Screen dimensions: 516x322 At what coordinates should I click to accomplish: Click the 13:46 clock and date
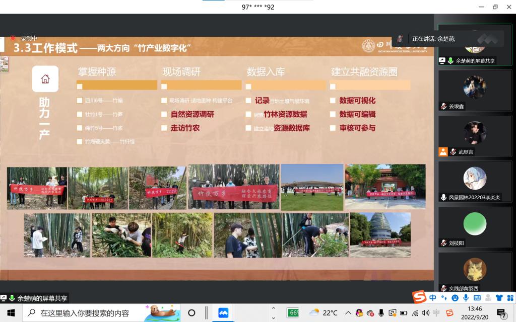474,313
